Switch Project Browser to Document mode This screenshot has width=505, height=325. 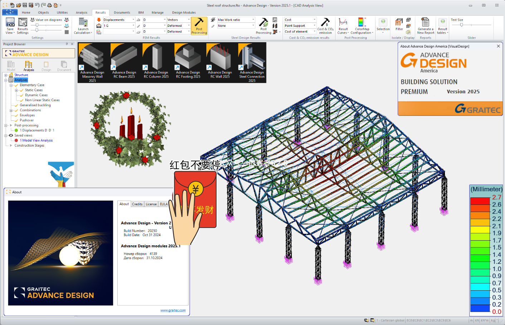64,66
